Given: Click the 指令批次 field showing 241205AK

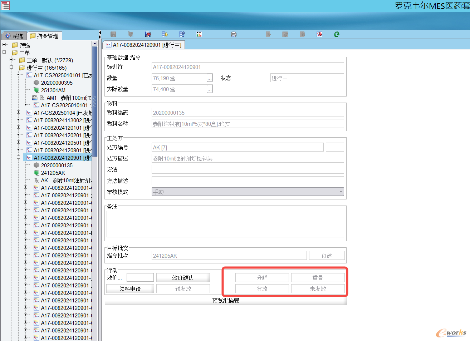Looking at the screenshot, I should pos(229,256).
